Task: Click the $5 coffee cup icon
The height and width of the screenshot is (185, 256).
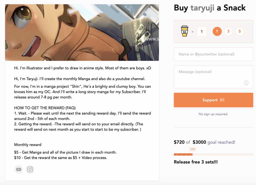Action: (184, 31)
